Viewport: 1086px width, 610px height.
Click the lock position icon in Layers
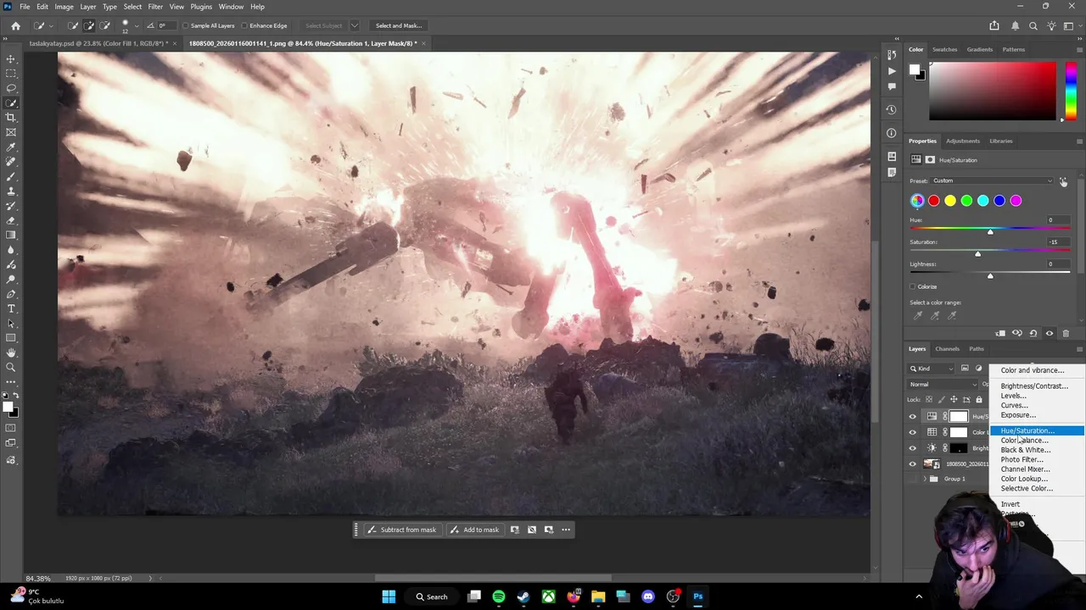[954, 399]
